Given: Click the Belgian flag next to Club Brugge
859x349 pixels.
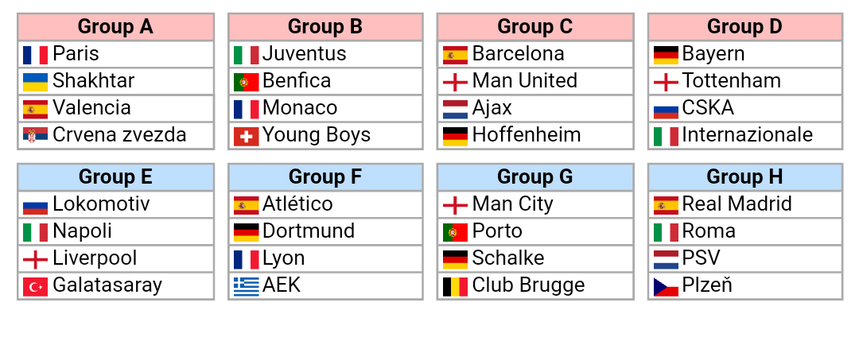Looking at the screenshot, I should [455, 286].
